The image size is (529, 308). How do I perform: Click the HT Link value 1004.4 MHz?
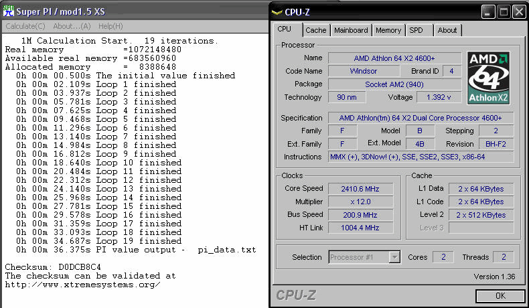360,228
